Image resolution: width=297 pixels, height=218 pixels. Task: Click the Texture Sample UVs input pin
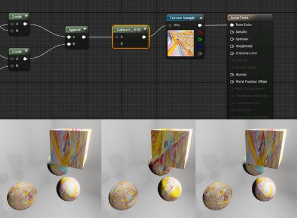[x=170, y=25]
